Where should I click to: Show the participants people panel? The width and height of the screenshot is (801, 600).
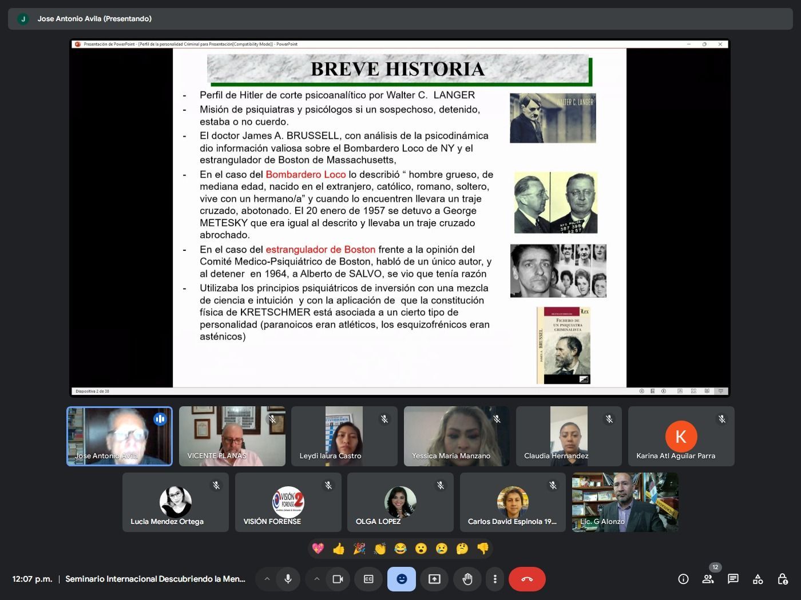(x=708, y=579)
